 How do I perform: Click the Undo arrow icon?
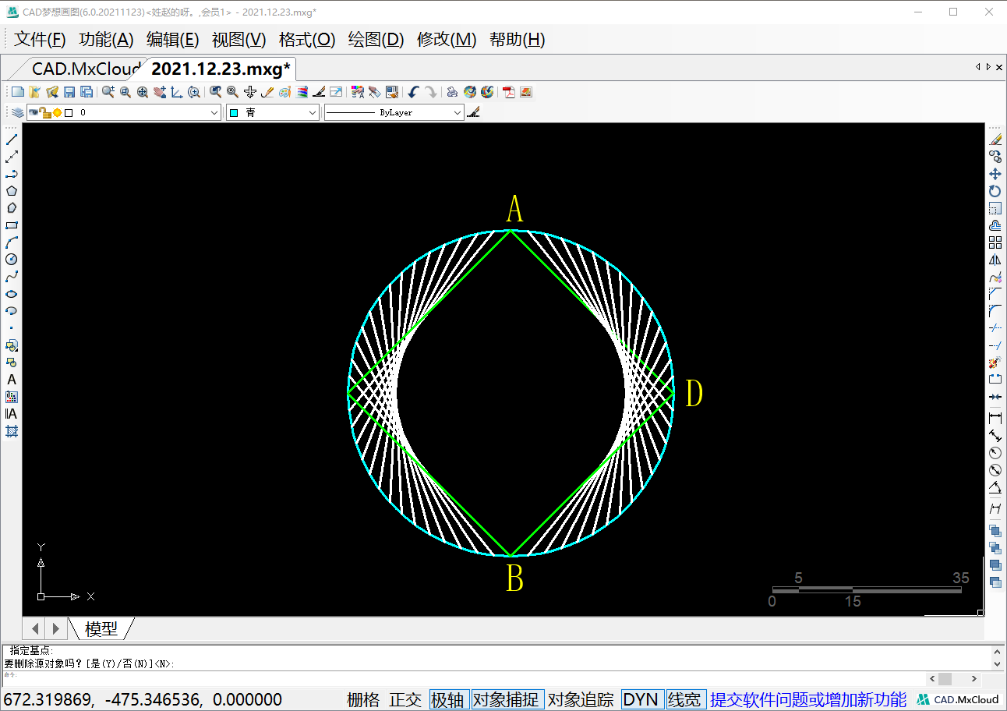point(413,92)
